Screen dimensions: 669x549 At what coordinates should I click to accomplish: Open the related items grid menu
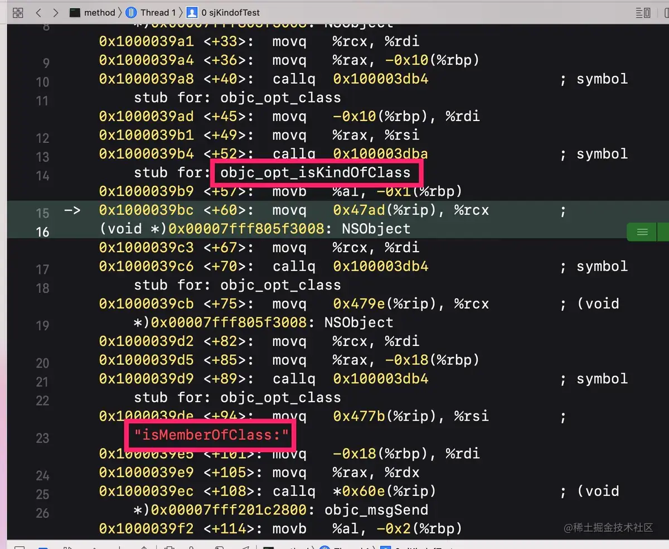18,12
